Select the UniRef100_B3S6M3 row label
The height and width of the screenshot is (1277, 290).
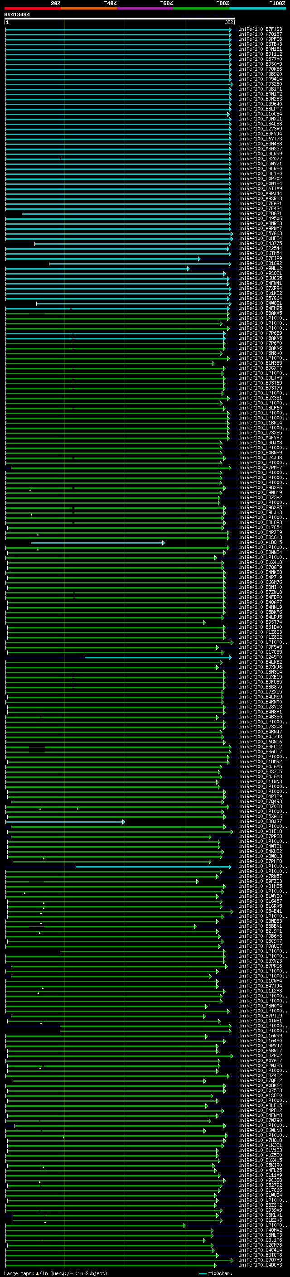click(x=260, y=537)
